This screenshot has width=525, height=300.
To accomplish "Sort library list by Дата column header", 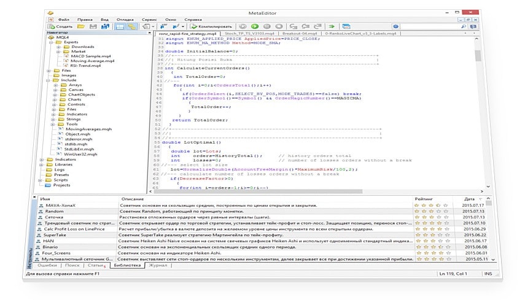I will 470,199.
